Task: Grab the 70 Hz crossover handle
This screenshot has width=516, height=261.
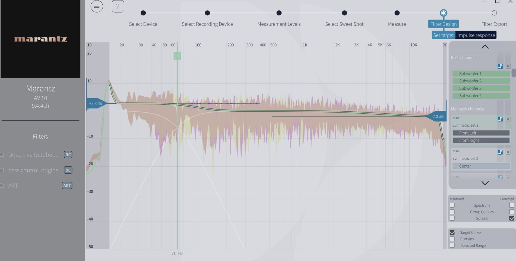Action: [177, 56]
